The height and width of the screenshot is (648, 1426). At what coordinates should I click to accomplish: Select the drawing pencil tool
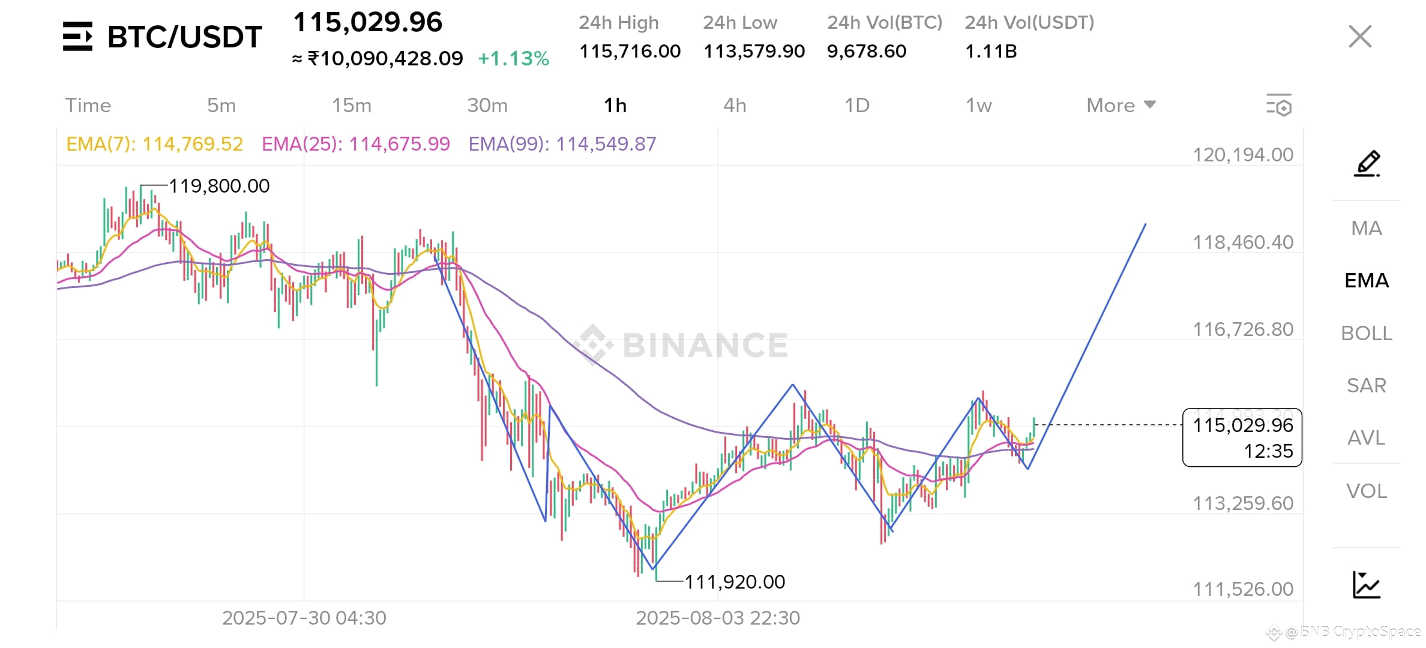coord(1367,163)
